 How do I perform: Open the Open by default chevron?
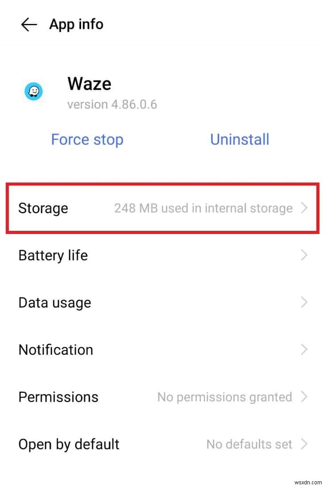304,444
